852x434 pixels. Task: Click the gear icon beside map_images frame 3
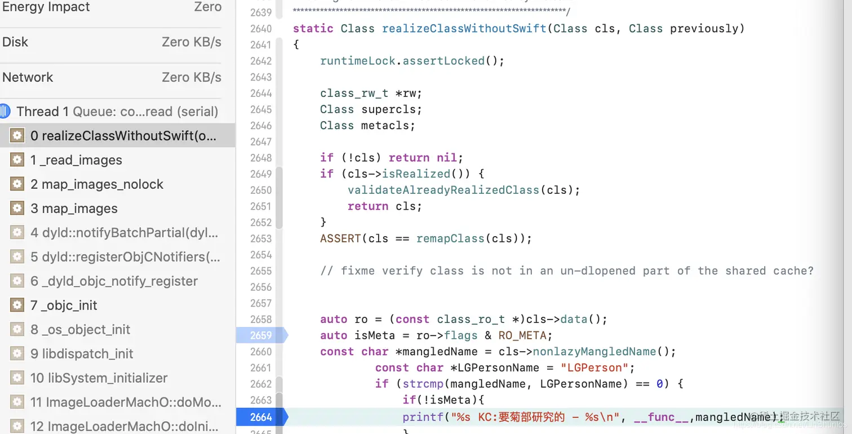click(17, 208)
